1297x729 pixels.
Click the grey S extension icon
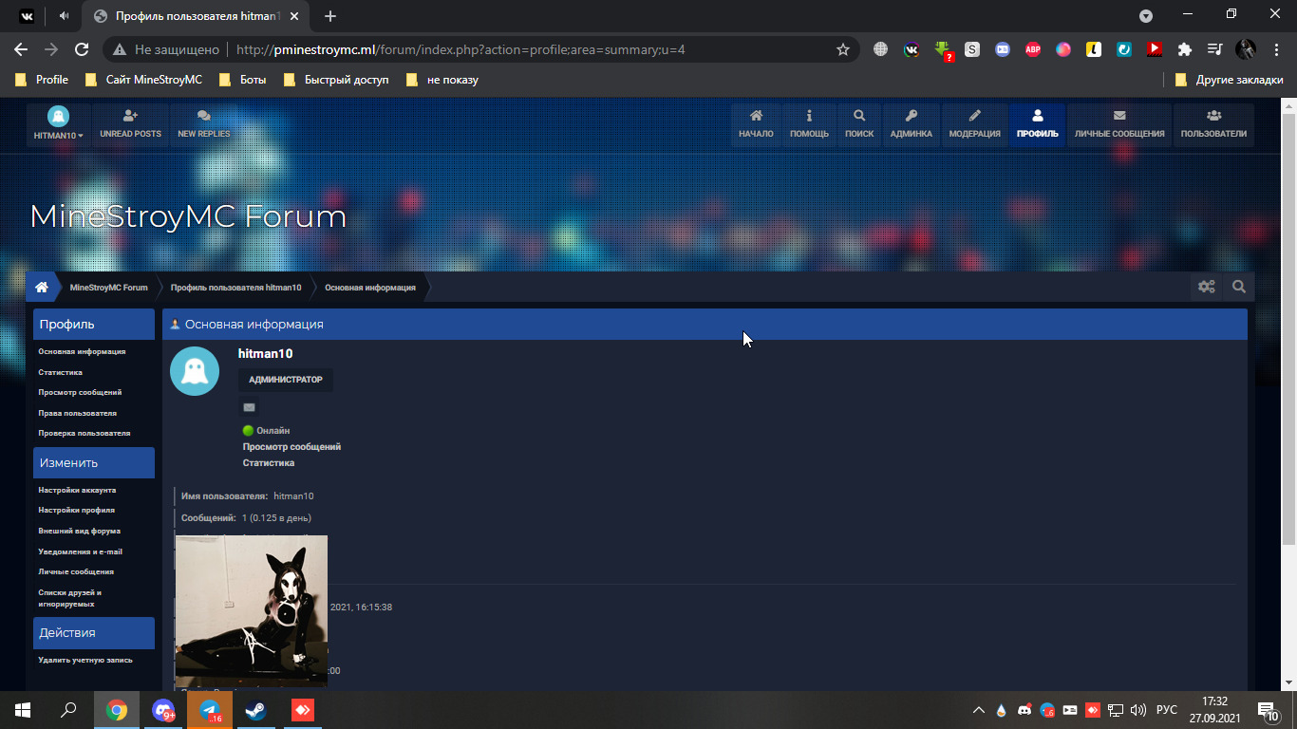pyautogui.click(x=972, y=49)
